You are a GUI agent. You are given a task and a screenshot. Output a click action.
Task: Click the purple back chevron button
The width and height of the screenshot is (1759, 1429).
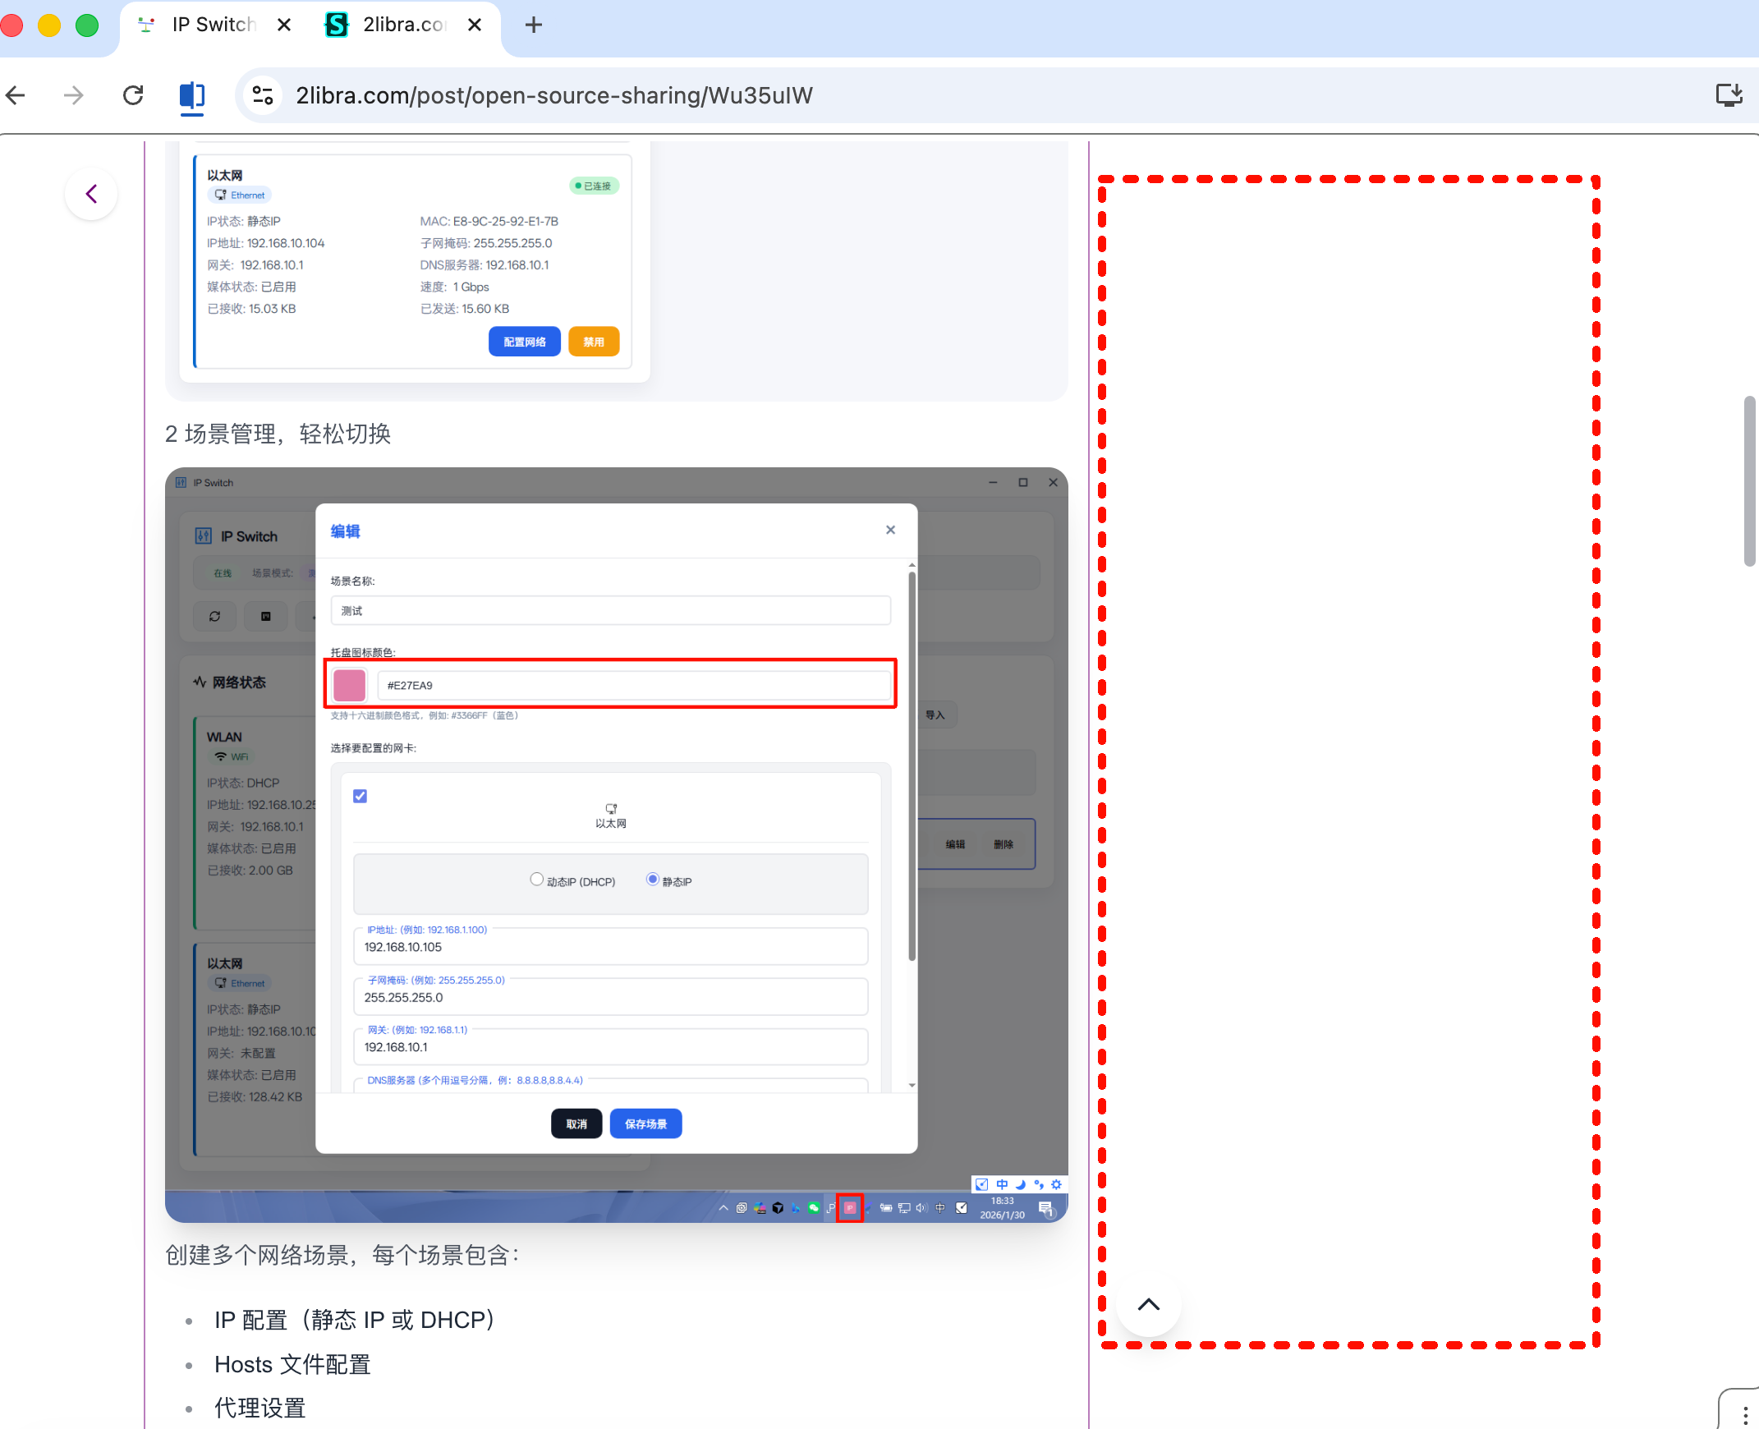[91, 195]
